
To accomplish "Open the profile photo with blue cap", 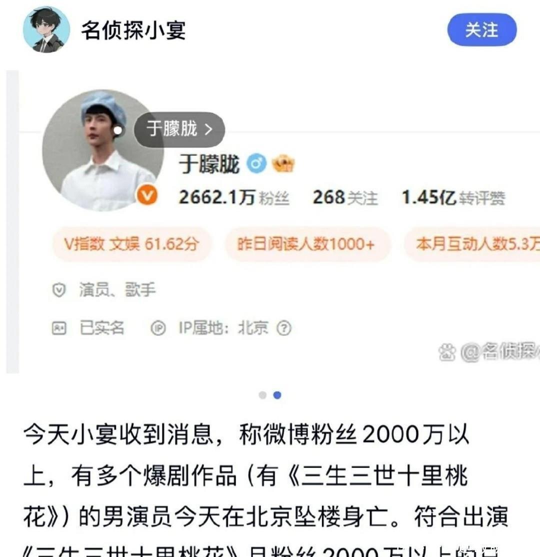I will tap(103, 150).
